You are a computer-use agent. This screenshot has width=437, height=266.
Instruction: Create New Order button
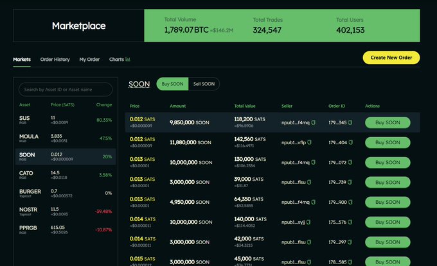click(x=391, y=58)
